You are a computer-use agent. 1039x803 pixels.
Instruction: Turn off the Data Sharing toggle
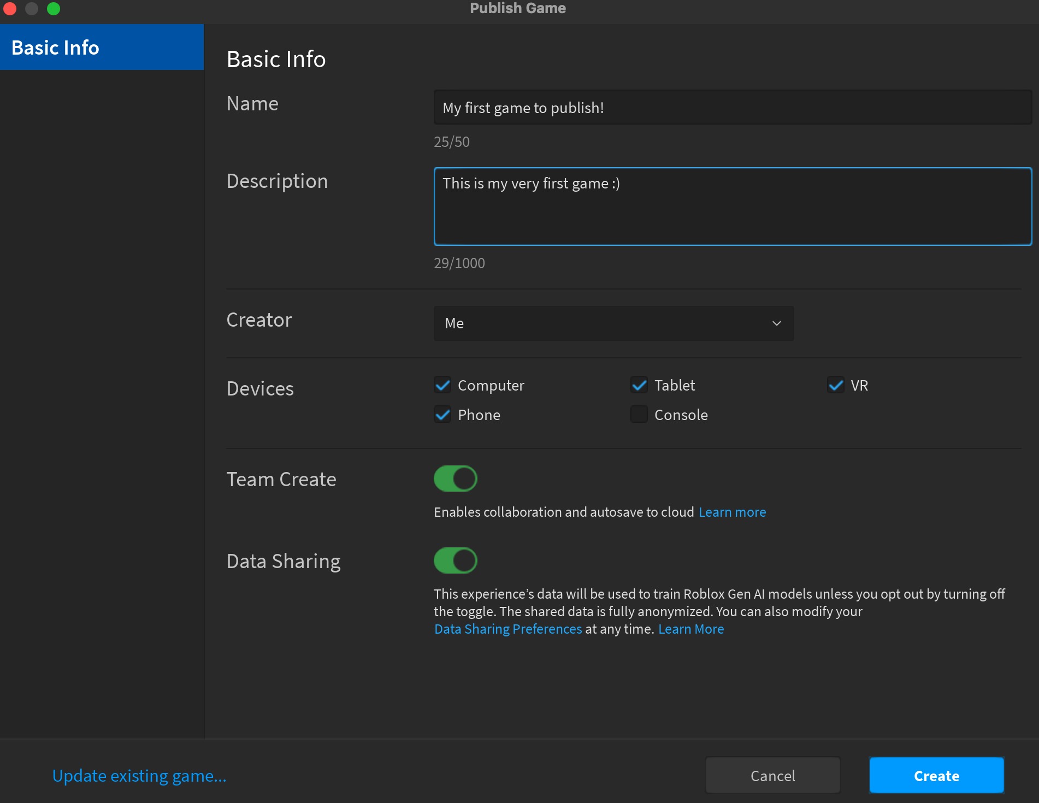coord(456,560)
